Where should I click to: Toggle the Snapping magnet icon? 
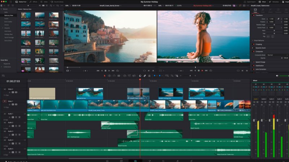140,76
